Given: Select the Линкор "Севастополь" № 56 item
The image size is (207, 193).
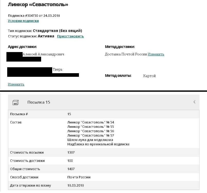Looking at the screenshot, I should [x=91, y=131].
